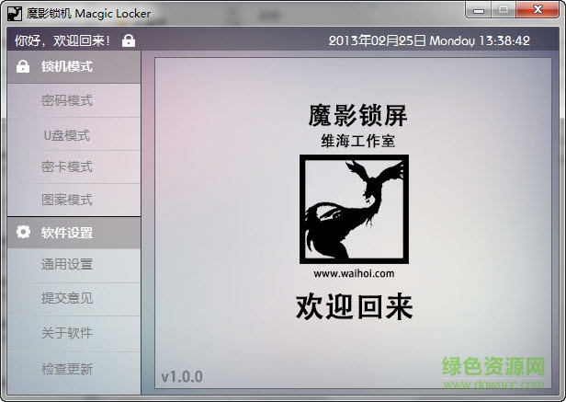Image resolution: width=566 pixels, height=402 pixels.
Task: Click the dragon logo image
Action: click(x=354, y=209)
